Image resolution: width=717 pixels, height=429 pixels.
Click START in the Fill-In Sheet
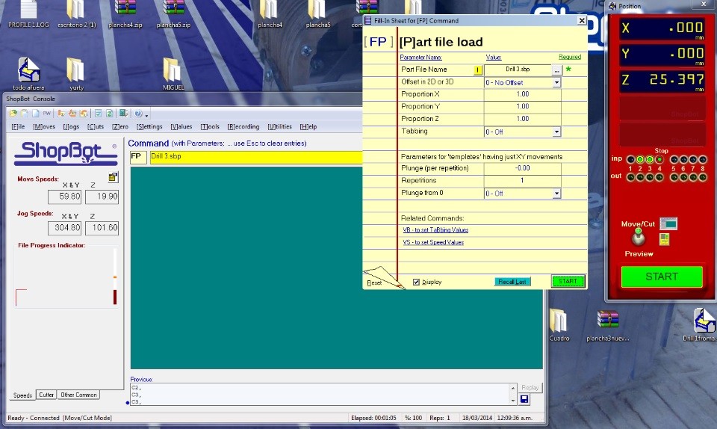point(568,281)
